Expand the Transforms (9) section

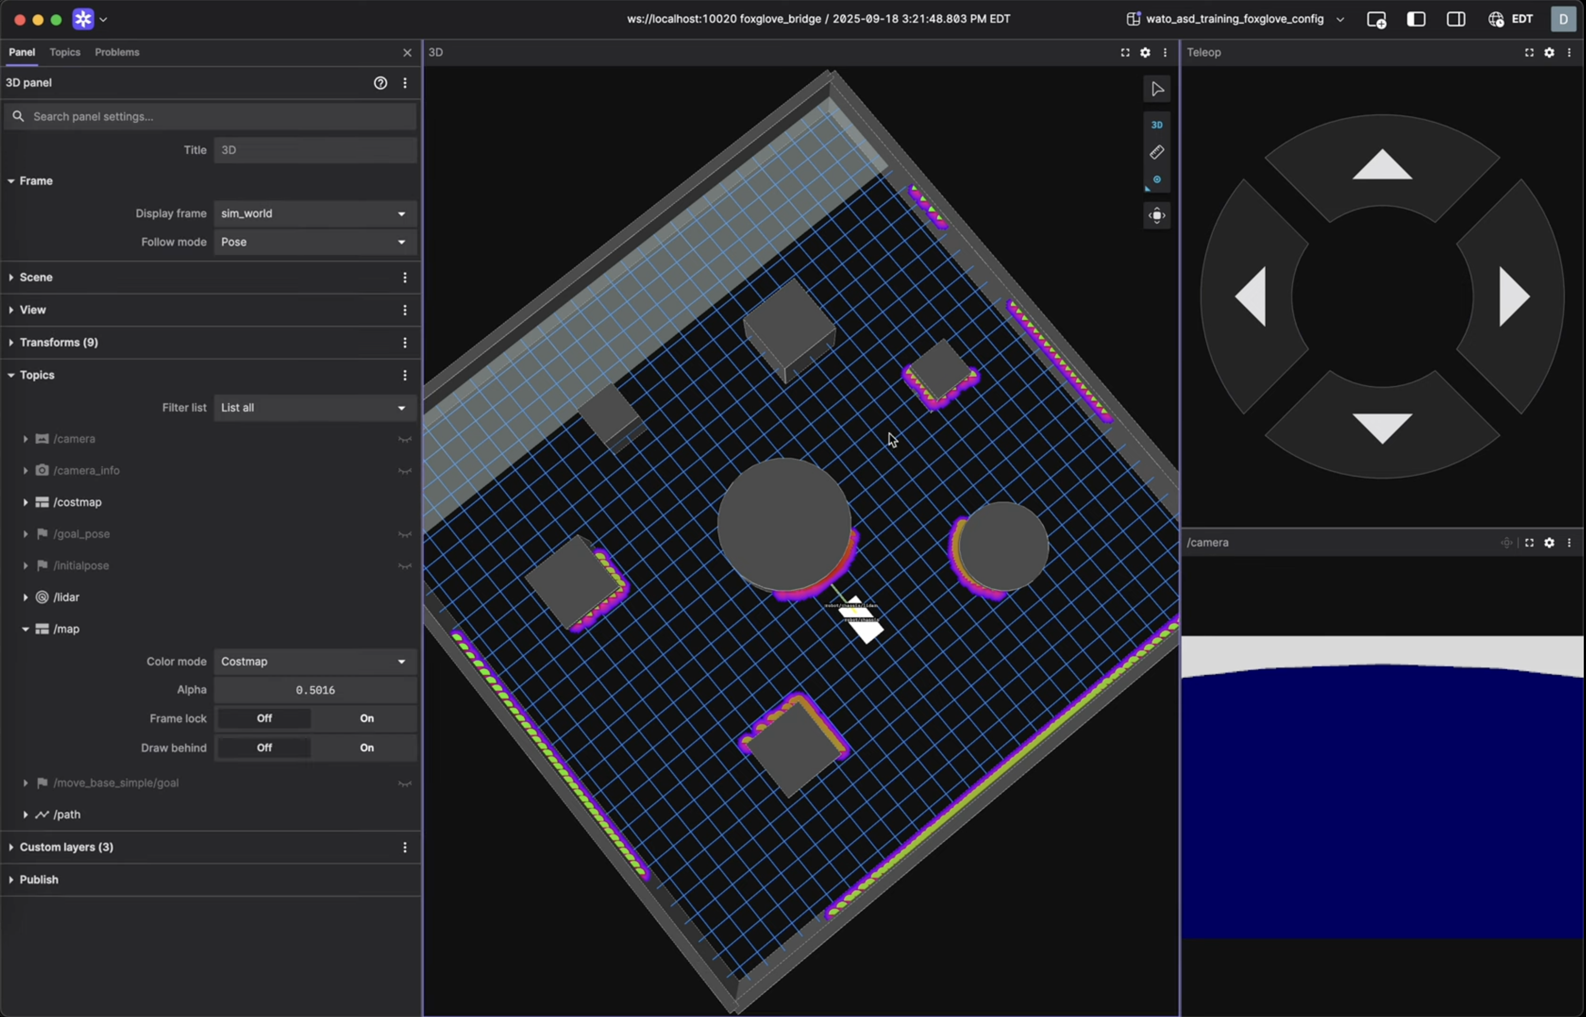pos(59,342)
